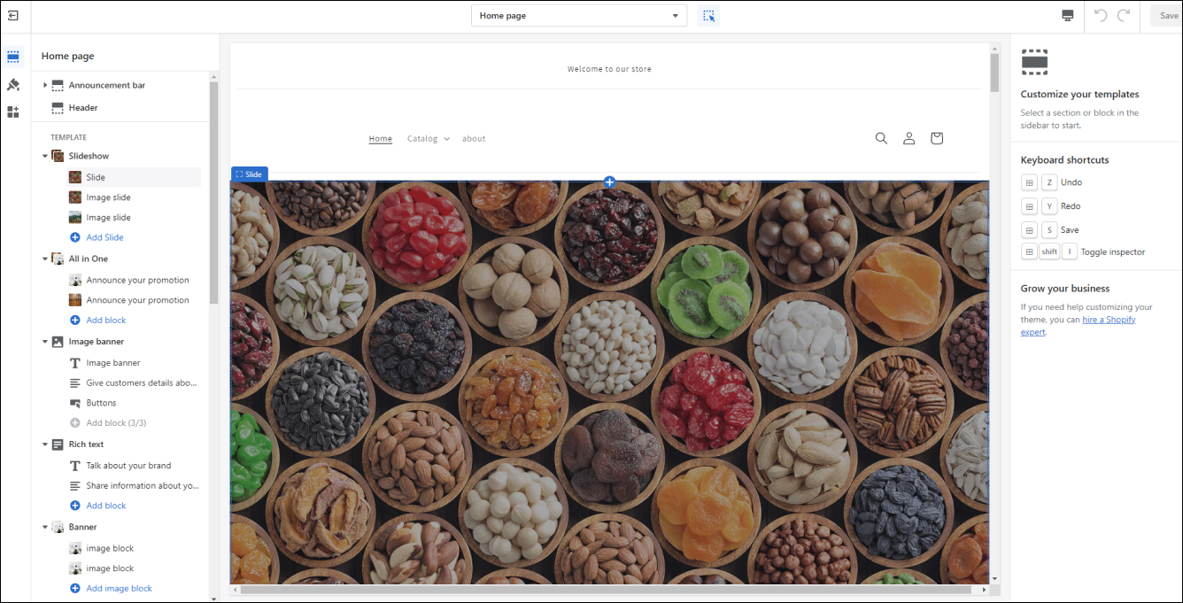Open Theme settings paintbrush icon

click(x=13, y=85)
